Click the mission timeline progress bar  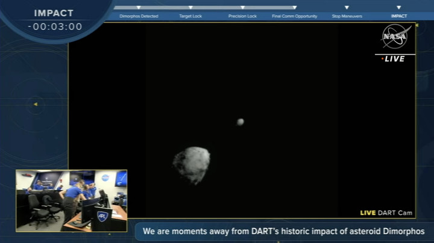[x=205, y=8]
